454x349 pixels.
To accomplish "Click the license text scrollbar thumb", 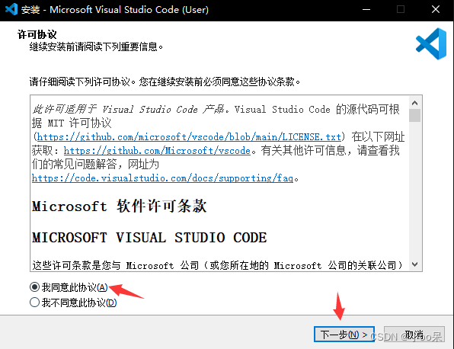I will click(x=414, y=115).
